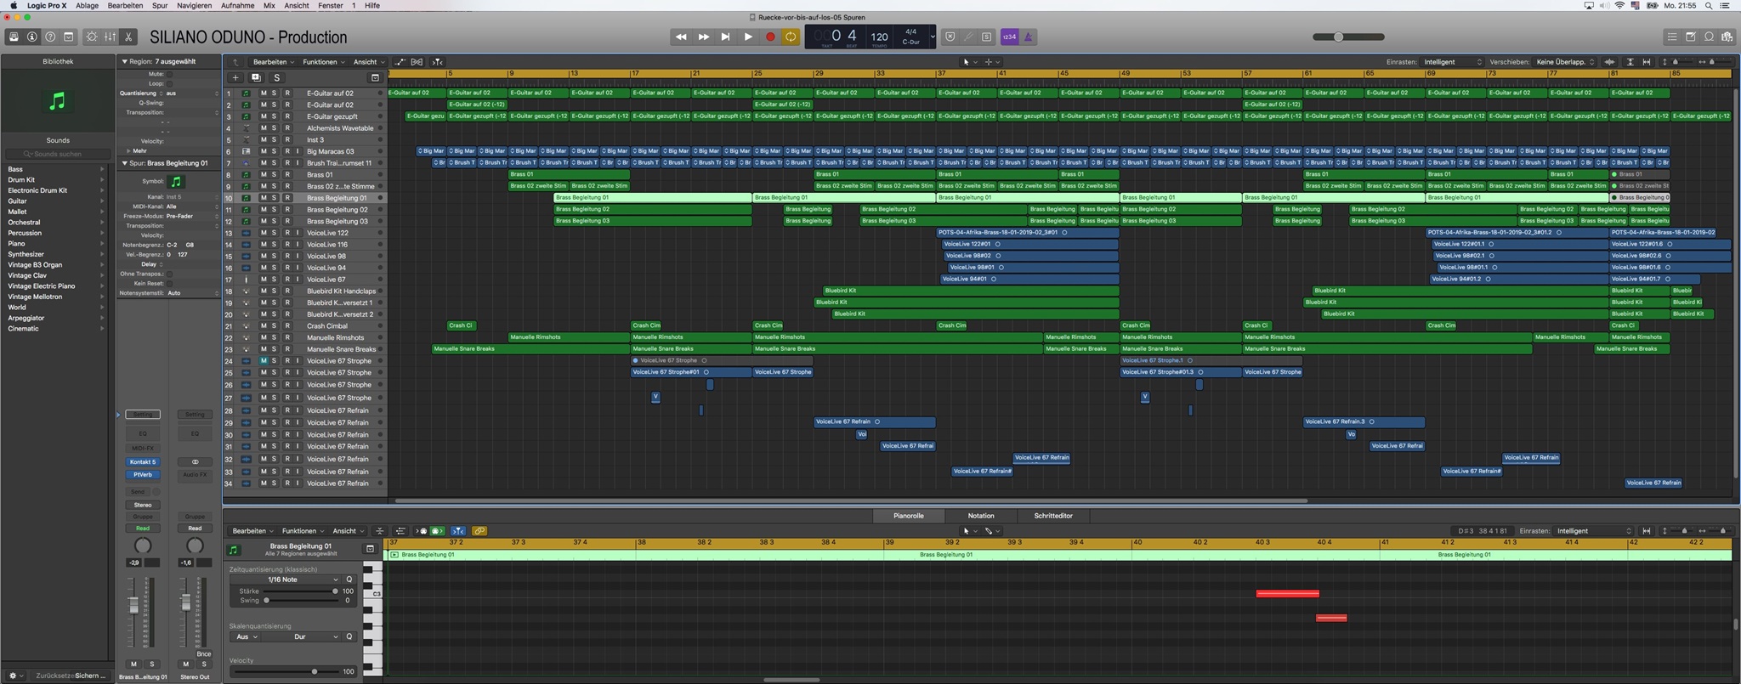Screen dimensions: 1741x684
Task: Open the Editors with the scissors icon
Action: [x=128, y=37]
